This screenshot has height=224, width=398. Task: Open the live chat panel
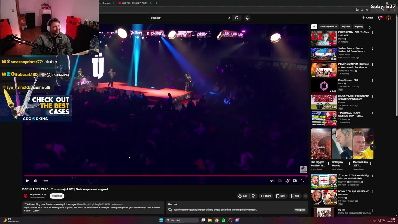tap(300, 210)
